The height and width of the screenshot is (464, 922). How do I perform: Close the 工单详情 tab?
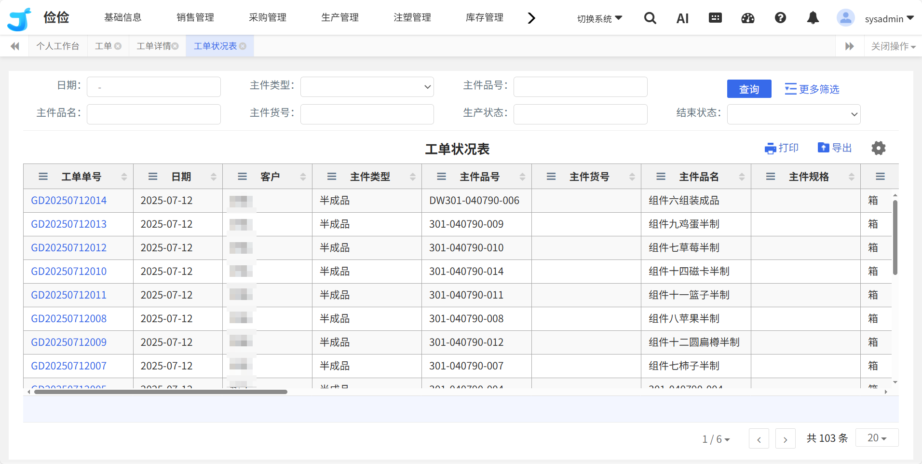pos(175,46)
